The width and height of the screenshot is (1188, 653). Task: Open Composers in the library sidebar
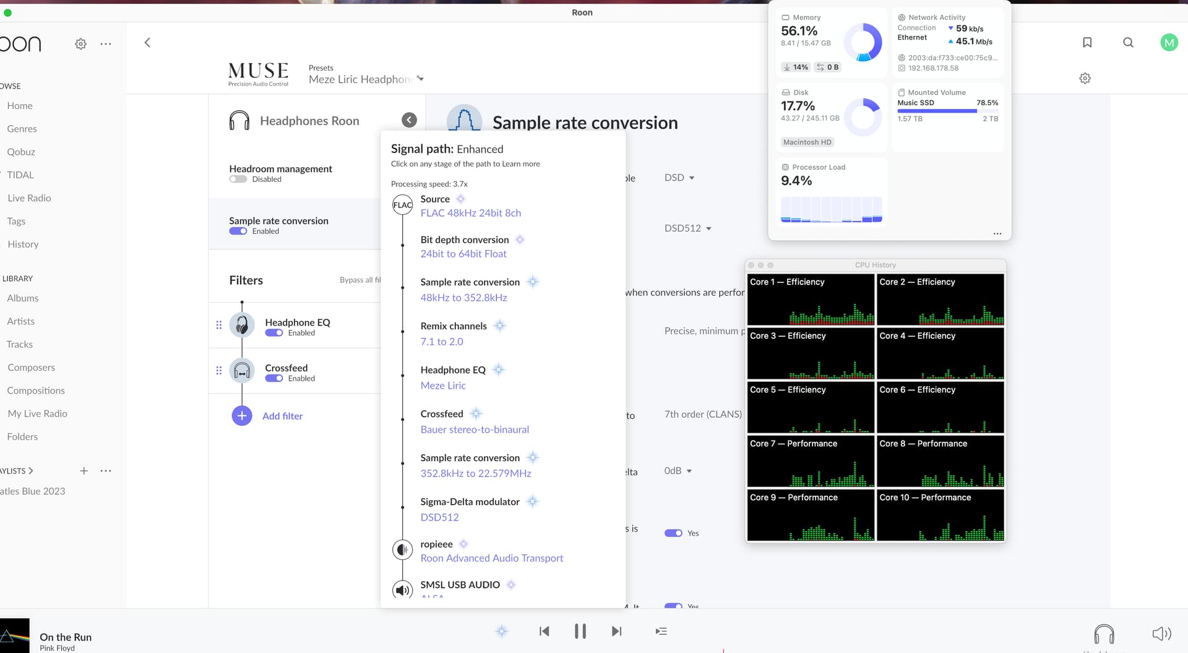31,368
